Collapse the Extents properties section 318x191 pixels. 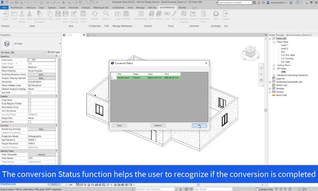[56, 96]
